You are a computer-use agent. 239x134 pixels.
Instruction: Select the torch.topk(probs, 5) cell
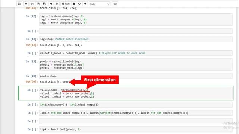136,129
